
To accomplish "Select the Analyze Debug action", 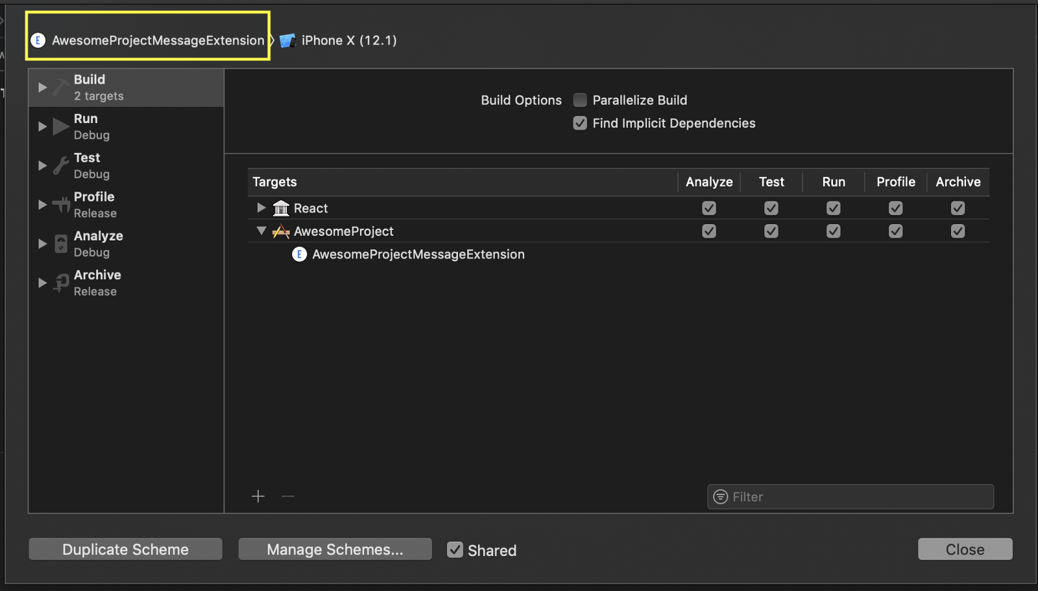I will 127,244.
